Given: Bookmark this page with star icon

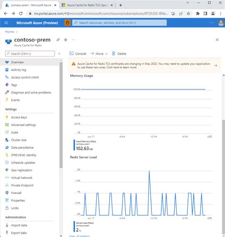Looking at the screenshot, I should click(188, 14).
